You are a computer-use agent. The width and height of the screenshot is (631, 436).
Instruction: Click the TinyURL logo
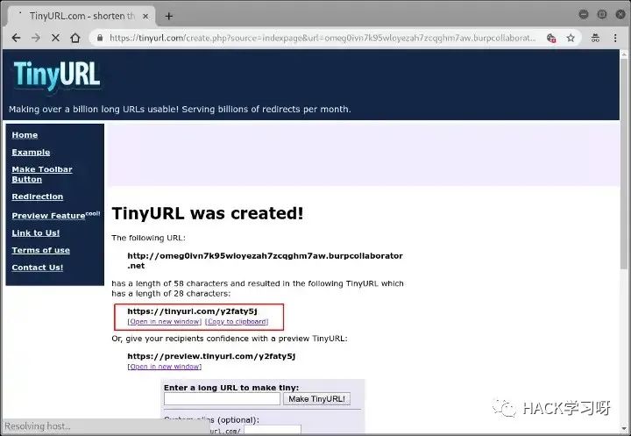57,75
